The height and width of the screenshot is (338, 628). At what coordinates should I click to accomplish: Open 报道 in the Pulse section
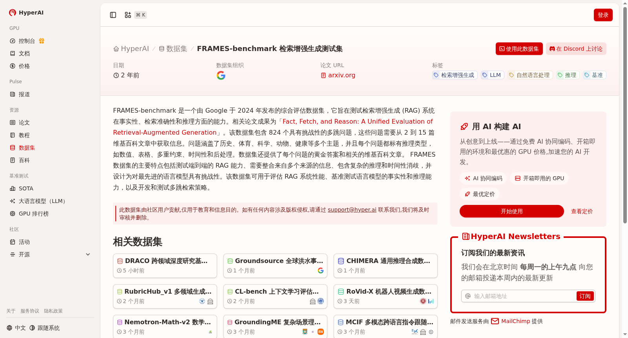[50, 94]
